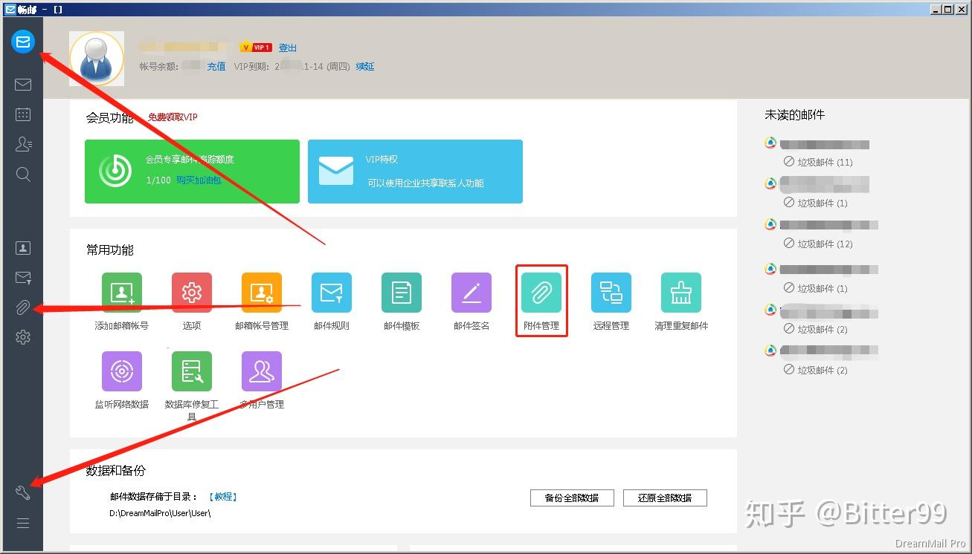Open the 附件管理 icon
This screenshot has width=972, height=554.
541,293
